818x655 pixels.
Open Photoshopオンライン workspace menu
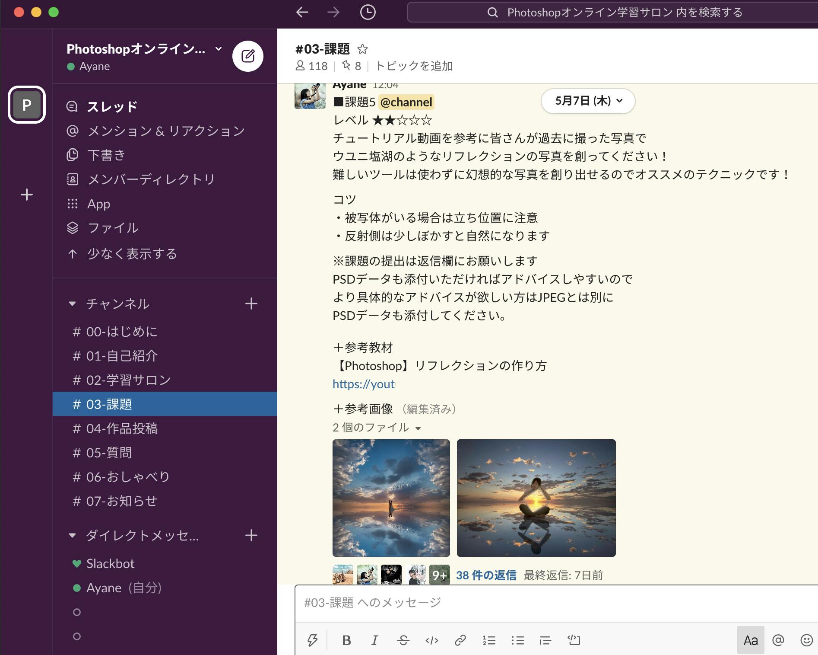pos(144,49)
